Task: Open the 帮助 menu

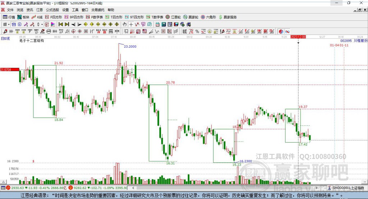Action: [x=111, y=10]
